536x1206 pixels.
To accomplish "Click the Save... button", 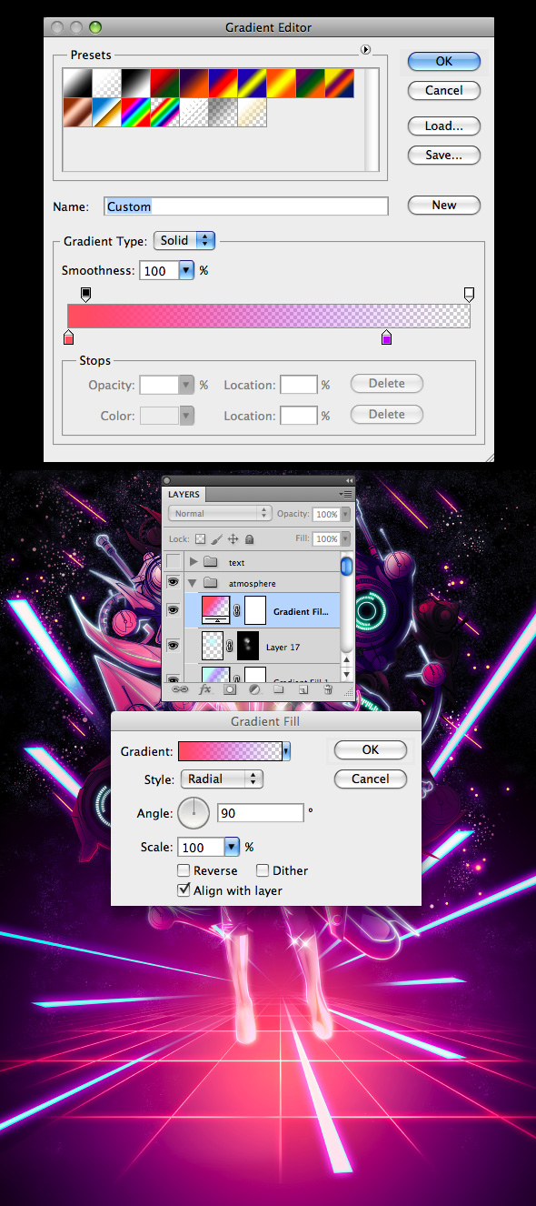I will (x=443, y=156).
